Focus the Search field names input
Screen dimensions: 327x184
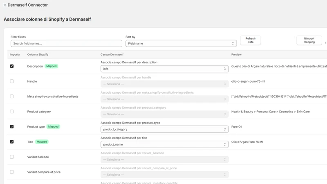click(x=66, y=43)
